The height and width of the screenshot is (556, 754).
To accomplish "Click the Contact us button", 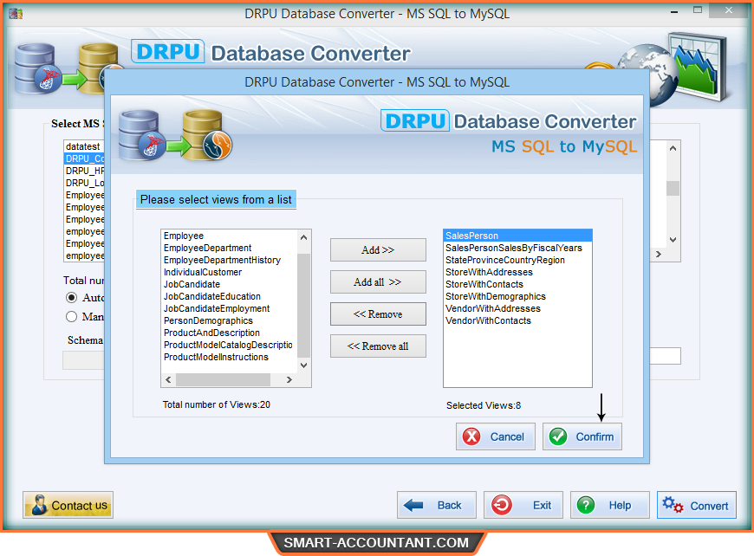I will (x=68, y=505).
